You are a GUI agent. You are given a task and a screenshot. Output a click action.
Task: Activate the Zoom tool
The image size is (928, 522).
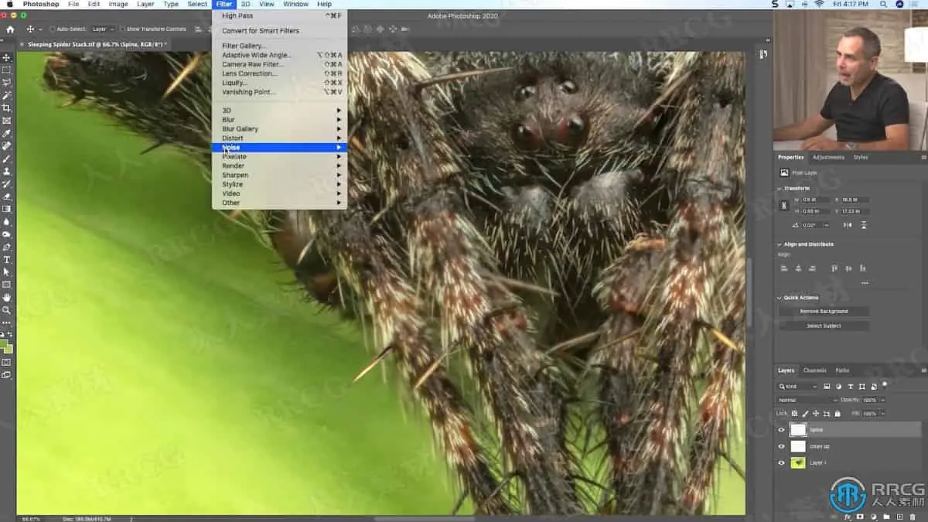7,310
